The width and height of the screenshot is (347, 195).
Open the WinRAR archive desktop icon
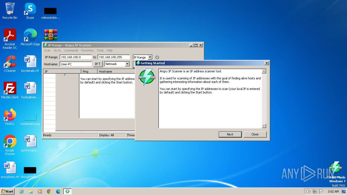coord(50,35)
